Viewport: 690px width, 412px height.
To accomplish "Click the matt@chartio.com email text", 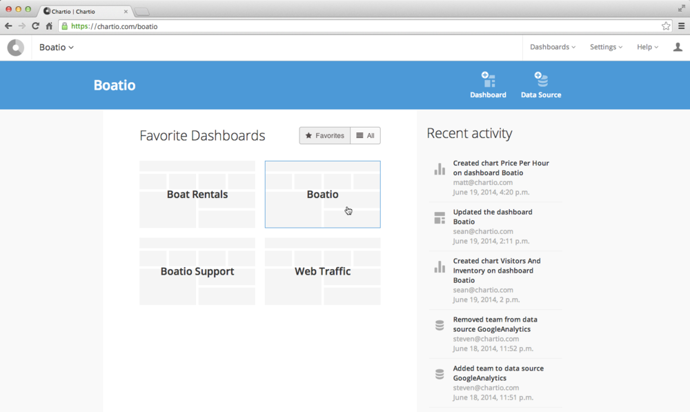I will tap(483, 182).
